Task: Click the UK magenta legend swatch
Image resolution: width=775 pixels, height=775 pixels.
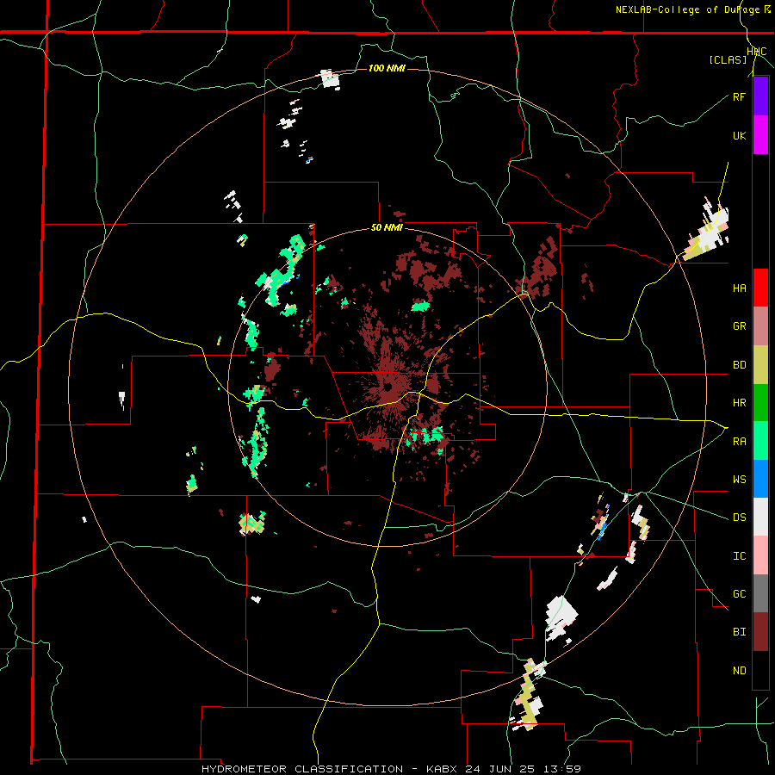Action: pos(760,135)
